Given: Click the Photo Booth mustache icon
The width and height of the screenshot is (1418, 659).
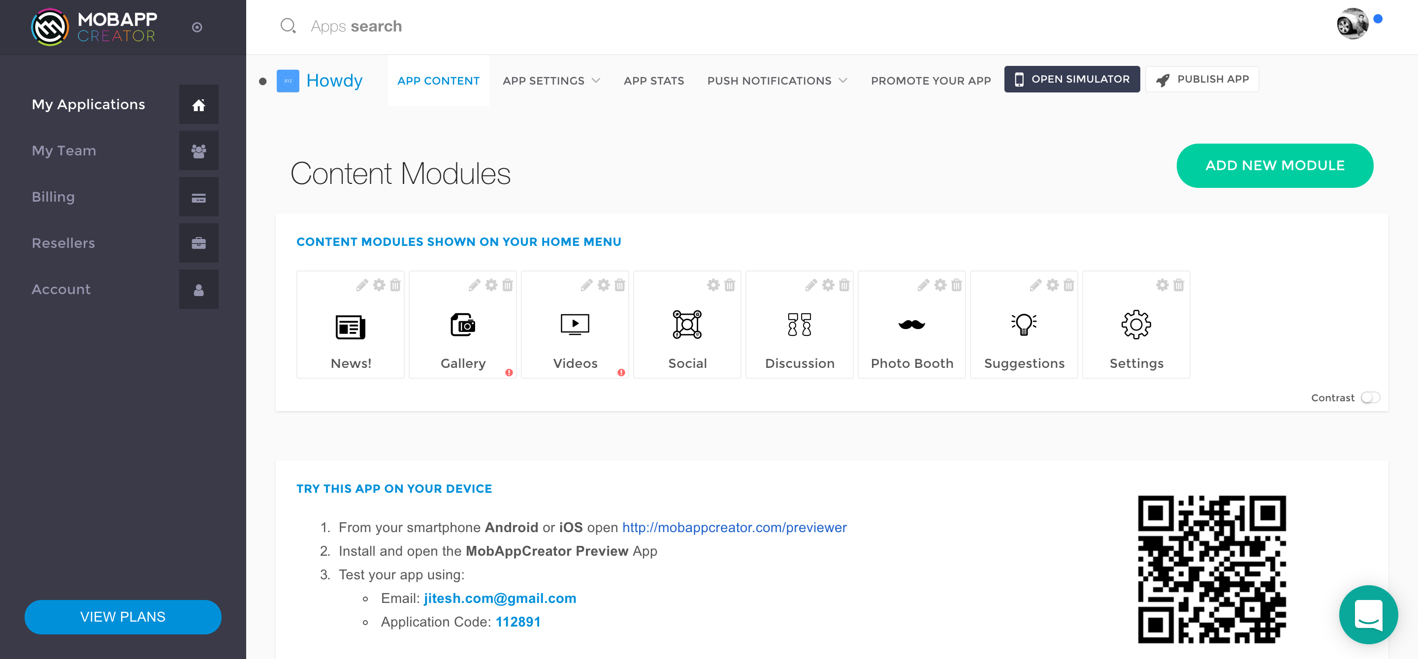Looking at the screenshot, I should click(x=911, y=324).
